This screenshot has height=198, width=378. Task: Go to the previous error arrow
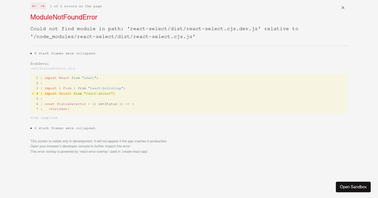tap(34, 6)
